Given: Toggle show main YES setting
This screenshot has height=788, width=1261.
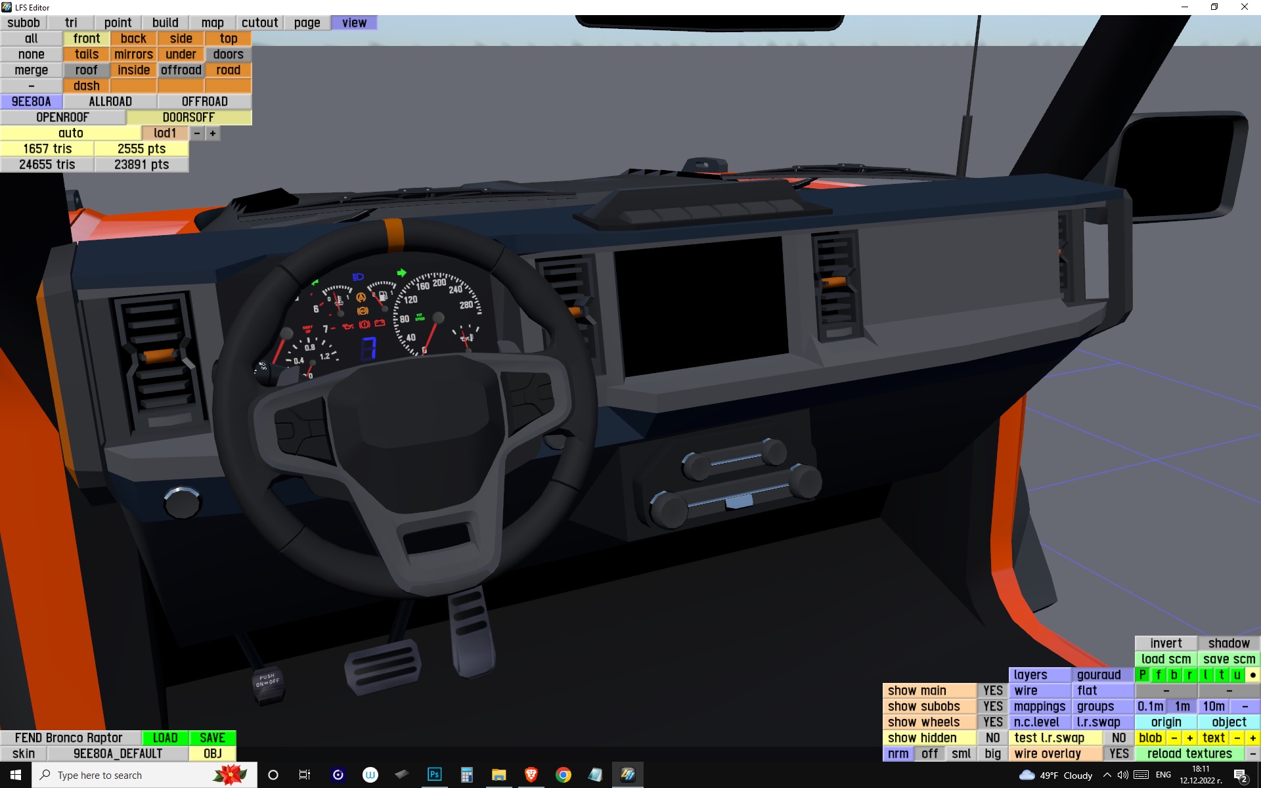Looking at the screenshot, I should pos(992,690).
